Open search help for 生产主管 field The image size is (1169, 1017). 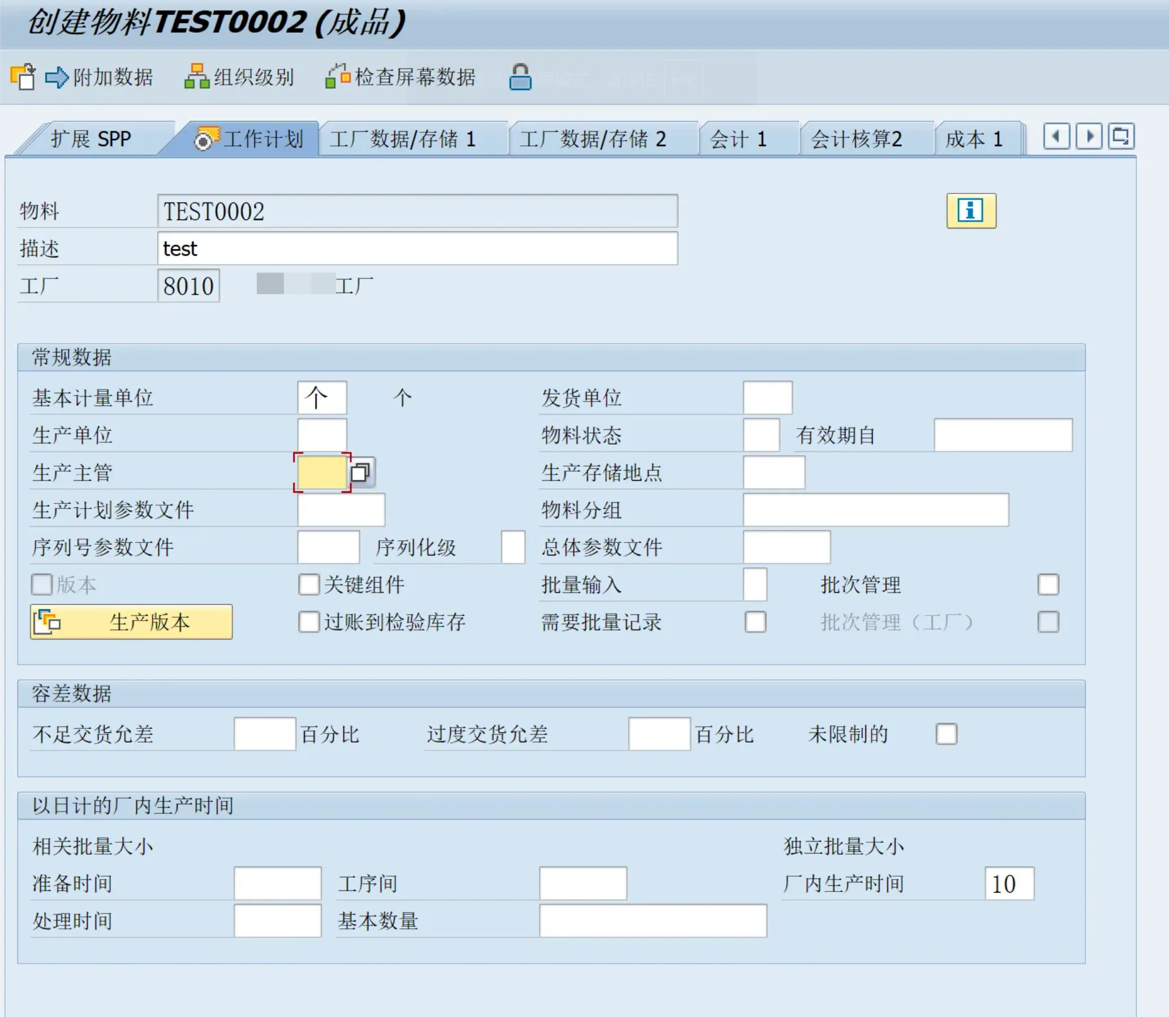click(361, 472)
